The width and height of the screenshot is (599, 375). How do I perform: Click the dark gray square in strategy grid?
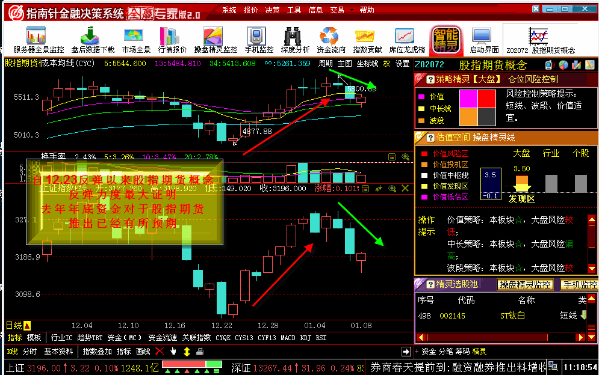pos(486,117)
